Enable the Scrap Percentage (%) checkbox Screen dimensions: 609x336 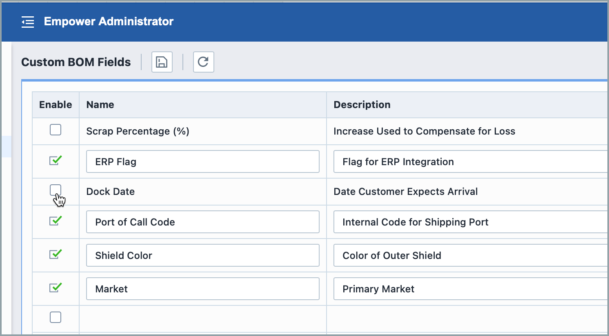click(56, 130)
